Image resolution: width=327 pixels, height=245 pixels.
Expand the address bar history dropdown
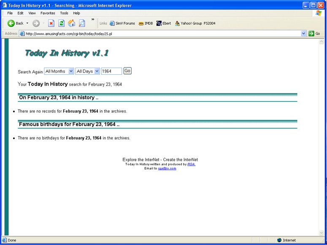pos(303,34)
